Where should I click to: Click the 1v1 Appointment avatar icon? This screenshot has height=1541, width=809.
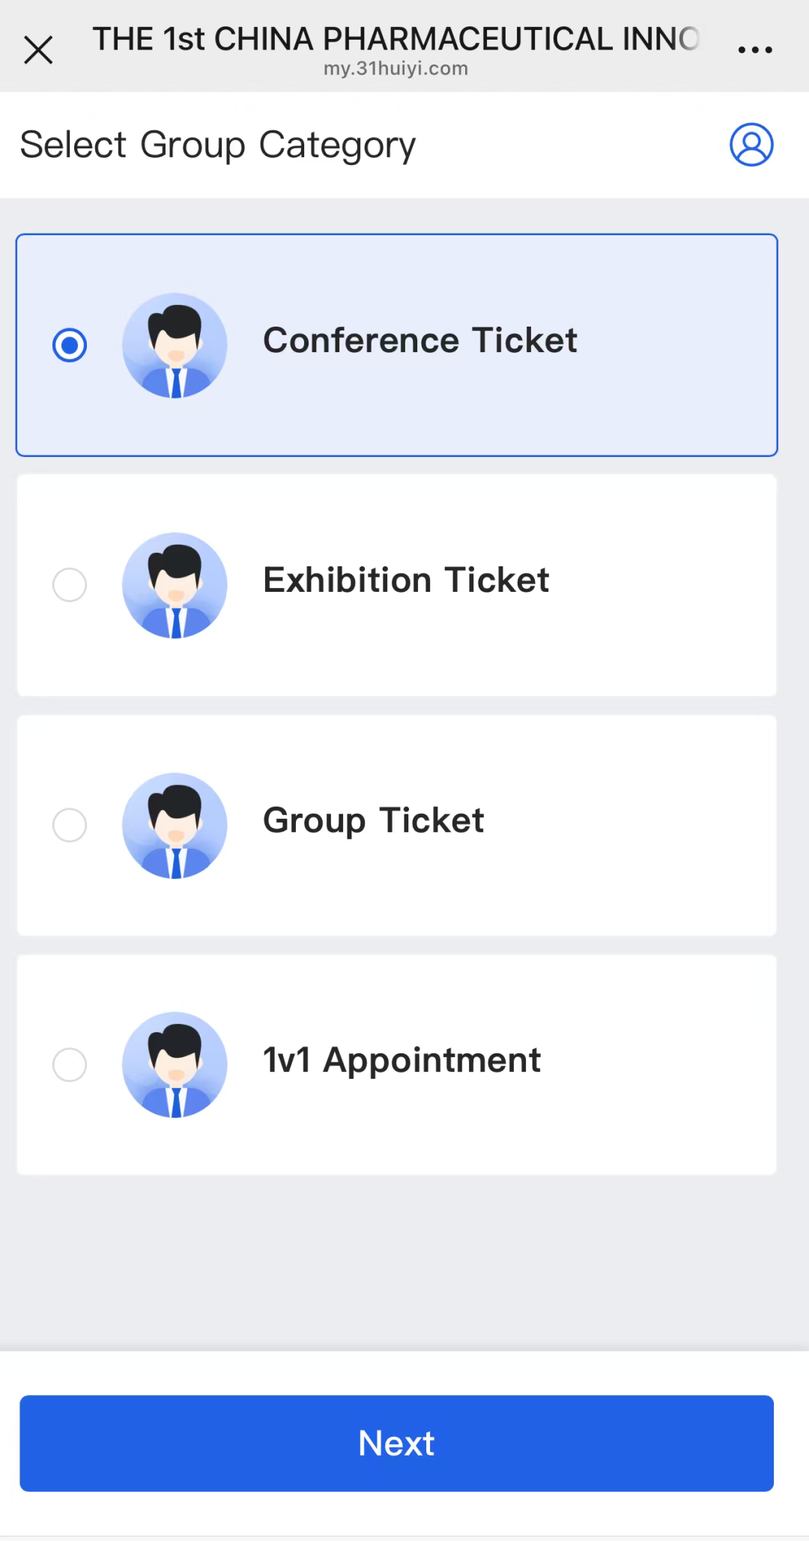(175, 1065)
